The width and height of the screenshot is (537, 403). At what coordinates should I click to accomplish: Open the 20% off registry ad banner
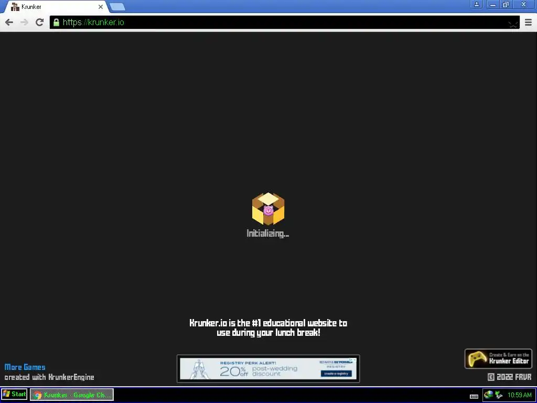(268, 369)
